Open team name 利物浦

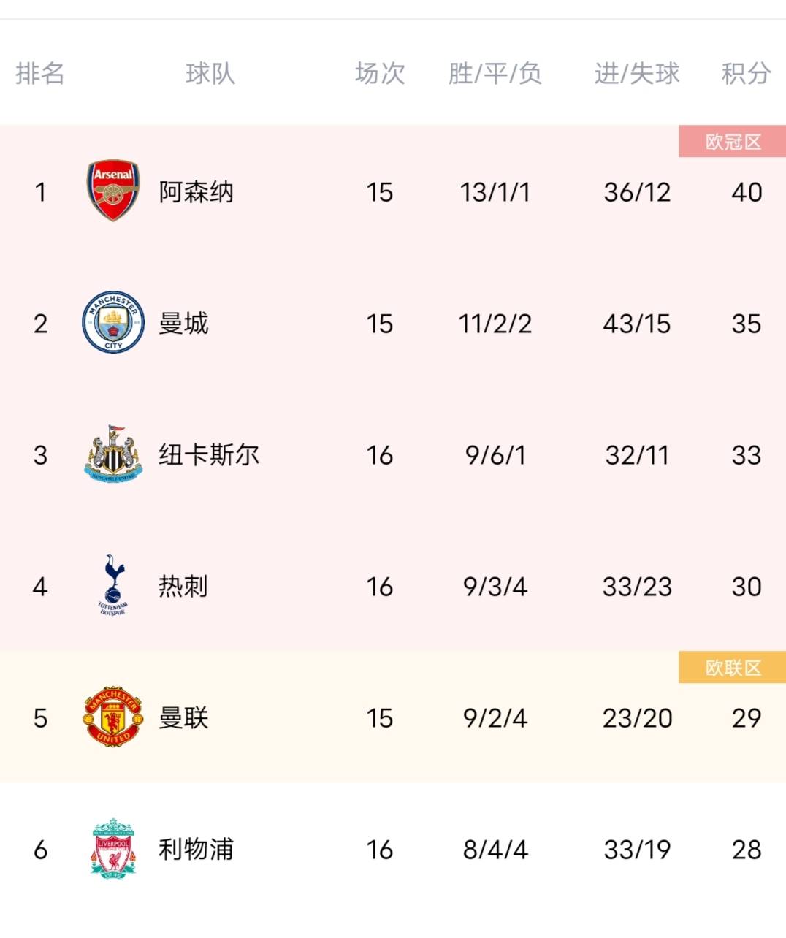[x=196, y=849]
